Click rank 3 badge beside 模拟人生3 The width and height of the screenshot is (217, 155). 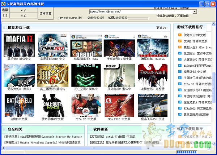point(180,47)
